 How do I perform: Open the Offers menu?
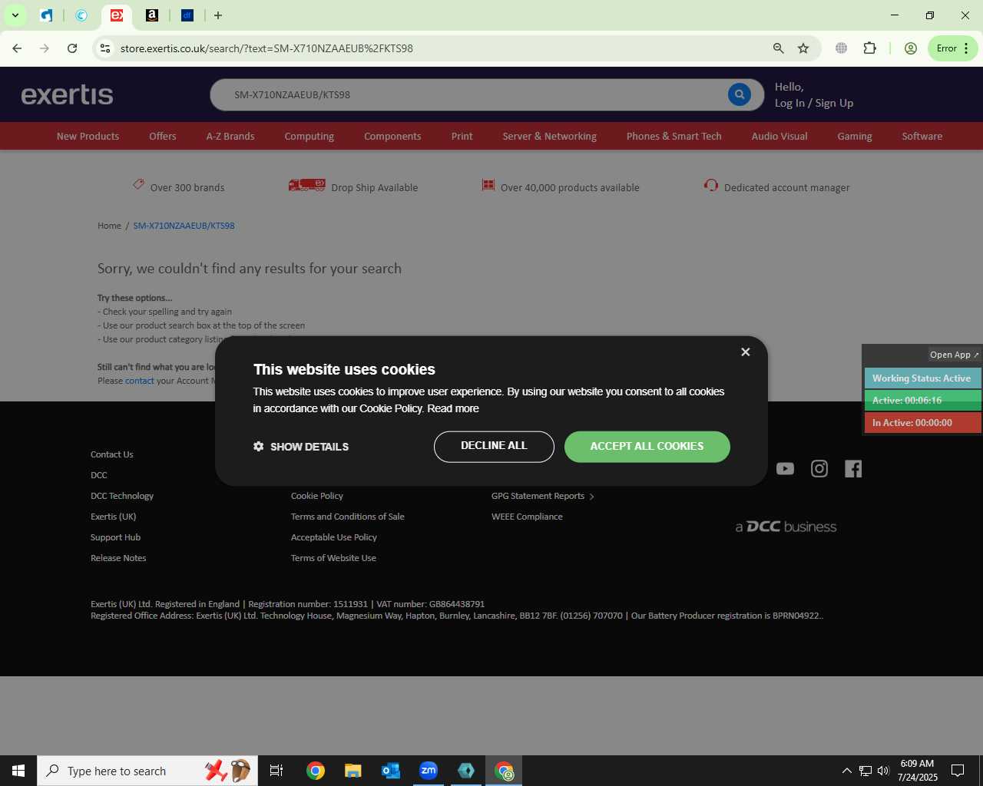(x=163, y=136)
